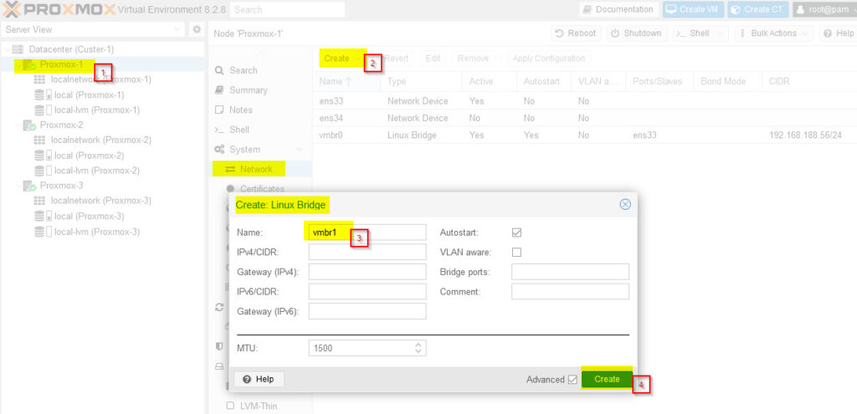857x414 pixels.
Task: Enable the VLAN aware checkbox
Action: point(516,252)
